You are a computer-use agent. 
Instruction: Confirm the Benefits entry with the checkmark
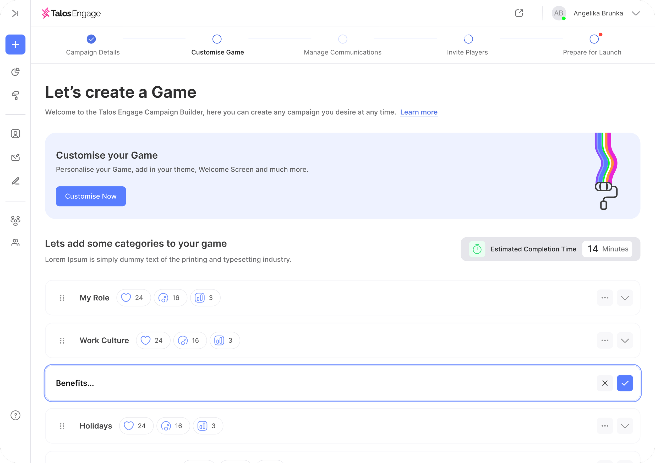click(625, 383)
